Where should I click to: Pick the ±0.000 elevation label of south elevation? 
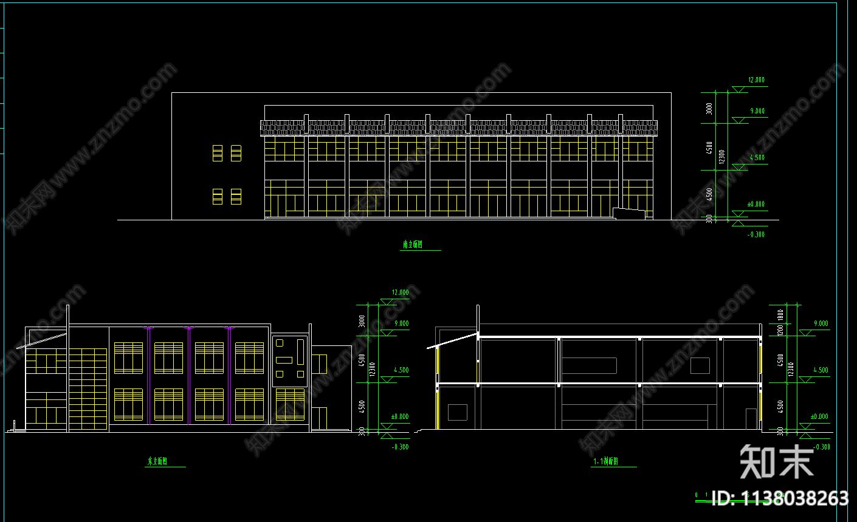[x=755, y=205]
